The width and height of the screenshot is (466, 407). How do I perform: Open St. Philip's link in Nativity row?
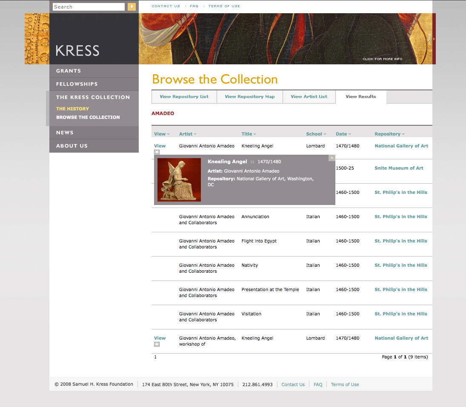click(400, 265)
